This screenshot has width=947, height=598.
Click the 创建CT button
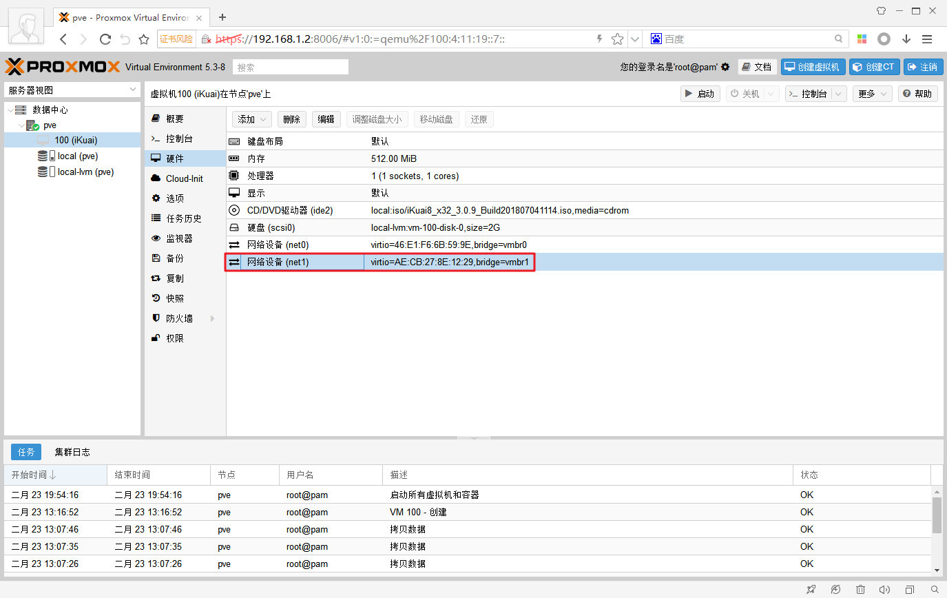(874, 67)
